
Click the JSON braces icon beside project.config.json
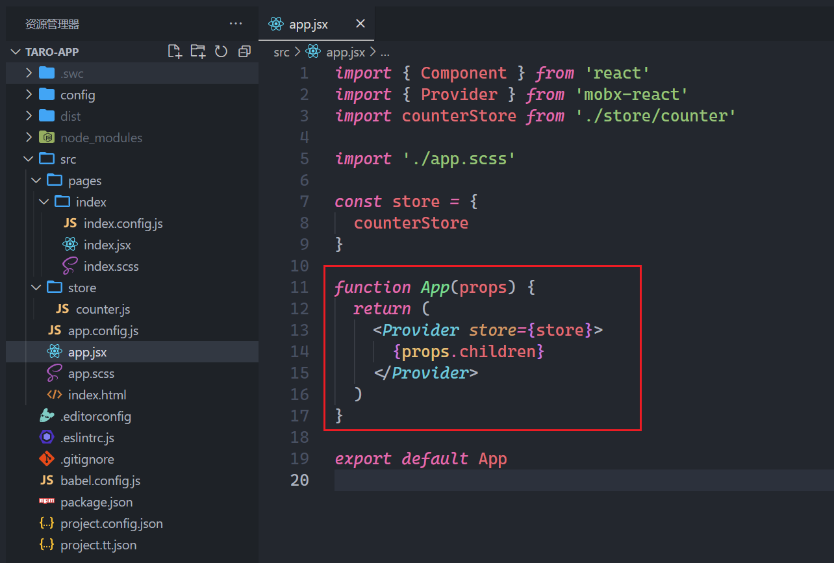47,523
